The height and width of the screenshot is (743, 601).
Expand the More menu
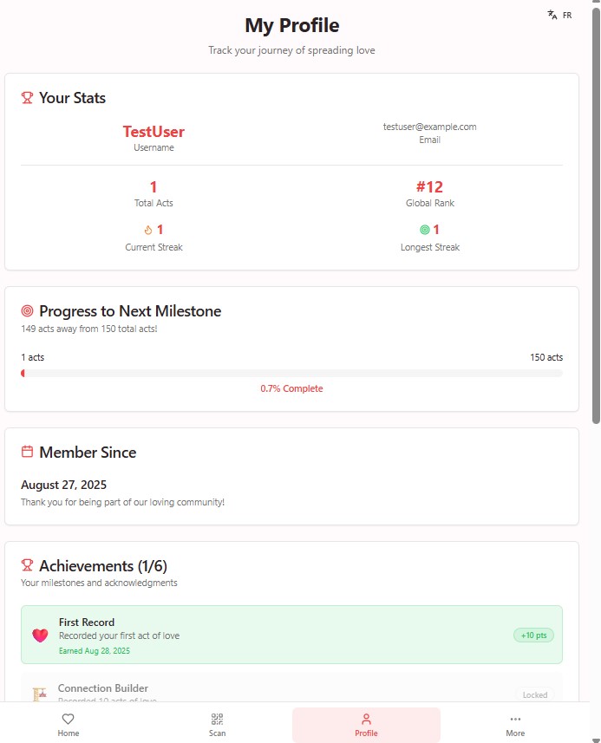pos(515,725)
